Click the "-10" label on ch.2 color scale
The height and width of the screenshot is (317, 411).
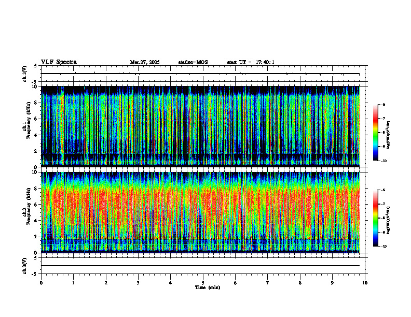point(384,247)
